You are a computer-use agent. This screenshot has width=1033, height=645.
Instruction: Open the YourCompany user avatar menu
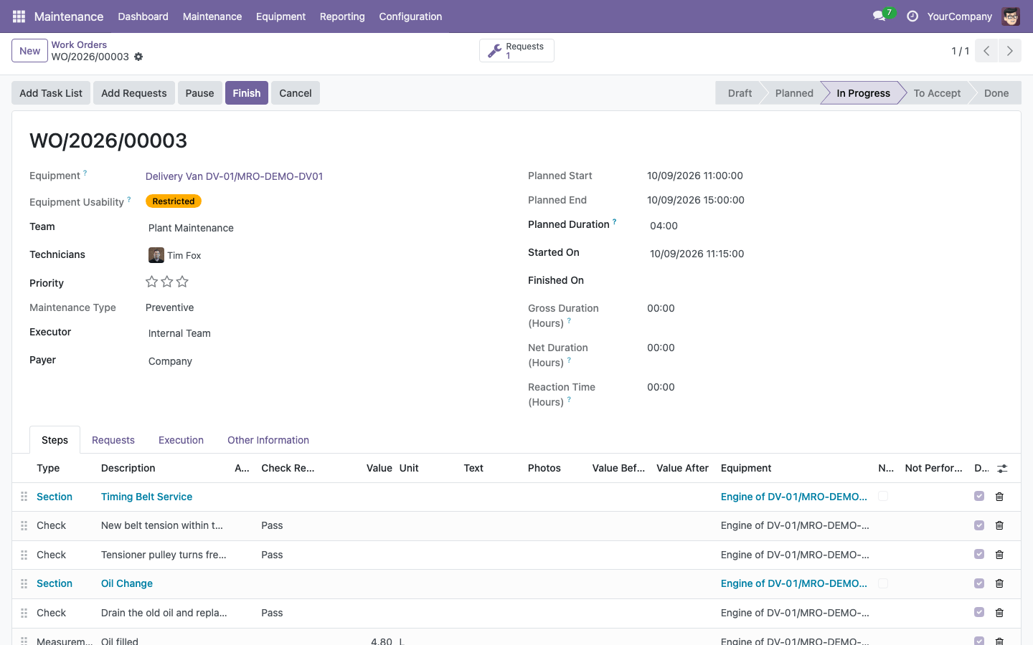[1011, 16]
